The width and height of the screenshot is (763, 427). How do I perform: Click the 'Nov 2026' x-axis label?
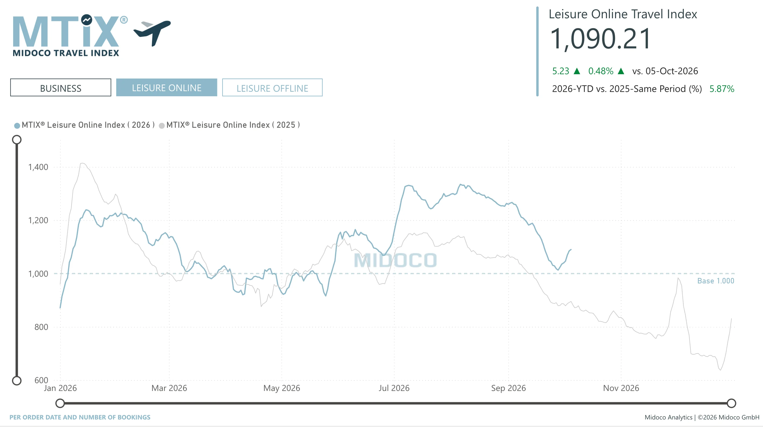tap(621, 388)
